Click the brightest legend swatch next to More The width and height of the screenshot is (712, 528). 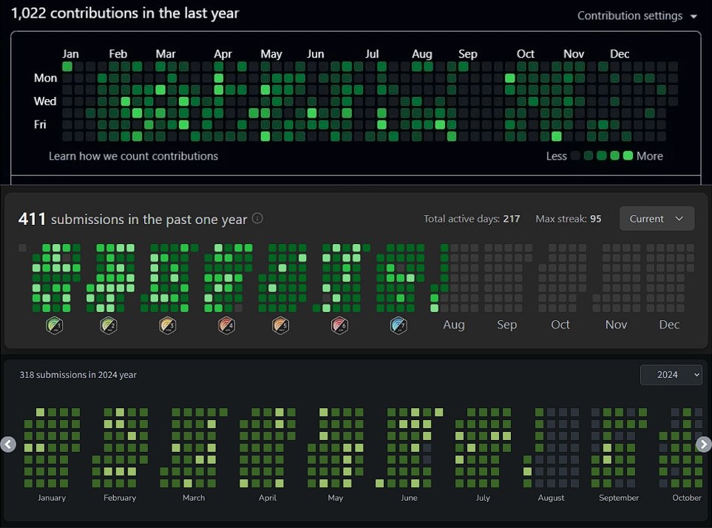628,156
